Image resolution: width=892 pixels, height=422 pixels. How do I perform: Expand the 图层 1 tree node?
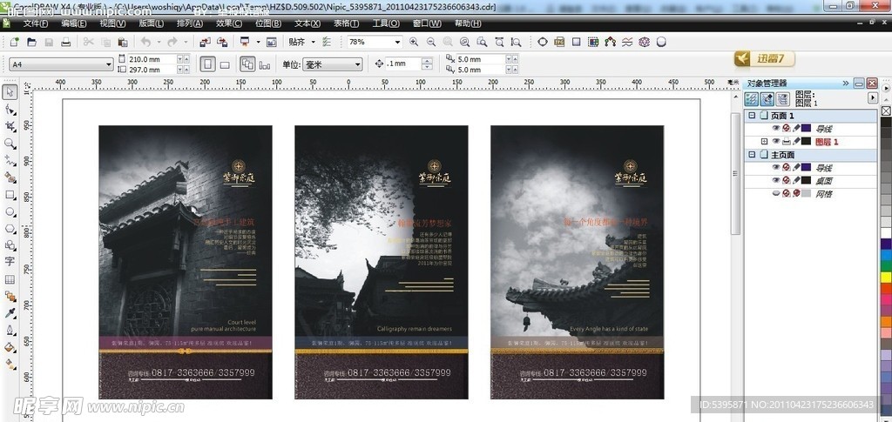tap(764, 141)
